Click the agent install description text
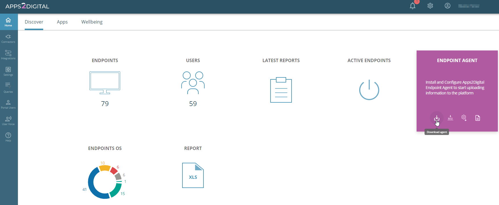Screen dimensions: 499x205 pos(455,88)
